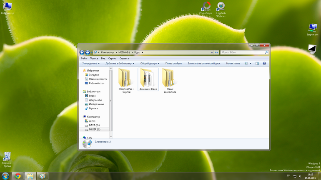Expand Добавить в библиотеку dropdown

[x=120, y=64]
